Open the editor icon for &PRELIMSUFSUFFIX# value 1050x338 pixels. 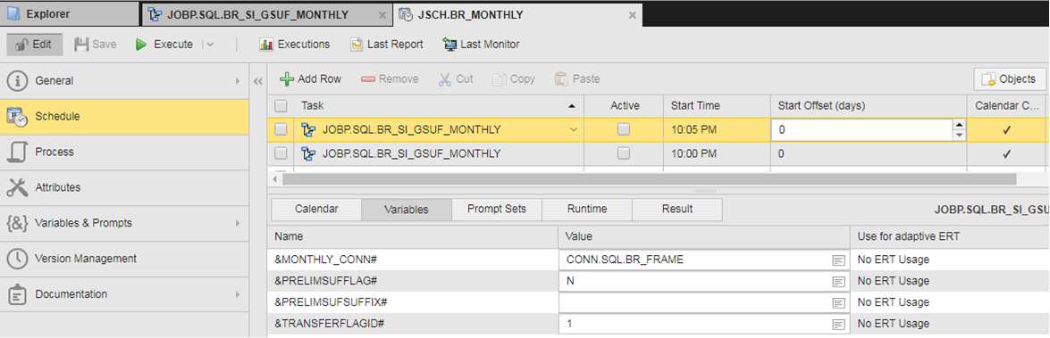(x=838, y=302)
